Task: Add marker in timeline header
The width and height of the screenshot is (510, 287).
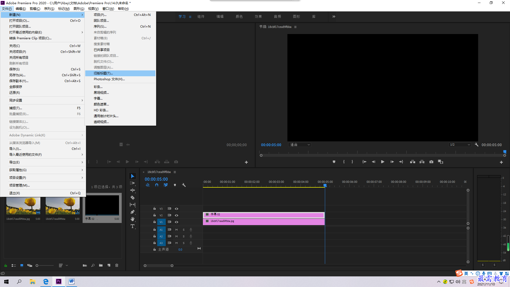Action: click(175, 185)
